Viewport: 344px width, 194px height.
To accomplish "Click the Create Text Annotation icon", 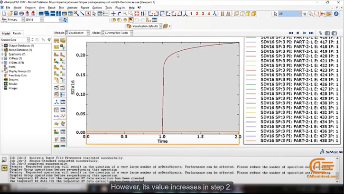I will 88,14.
